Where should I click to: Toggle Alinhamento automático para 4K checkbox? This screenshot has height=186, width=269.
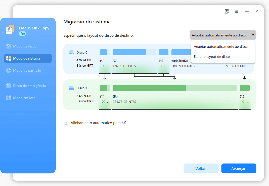66,123
